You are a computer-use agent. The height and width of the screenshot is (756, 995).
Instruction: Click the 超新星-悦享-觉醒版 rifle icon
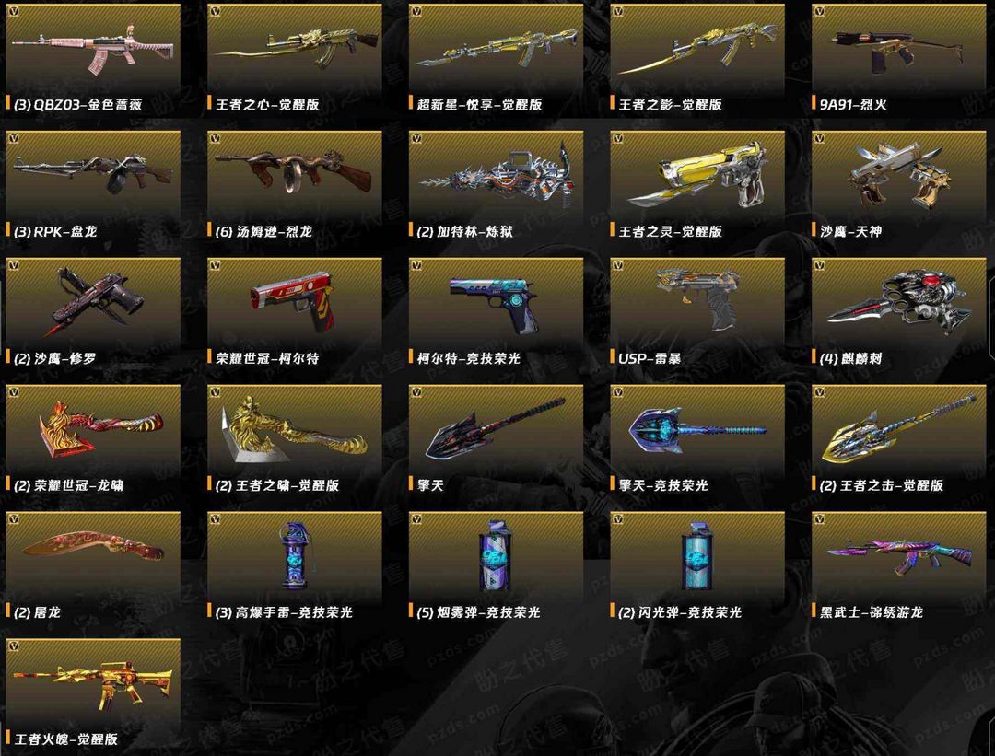pos(497,49)
